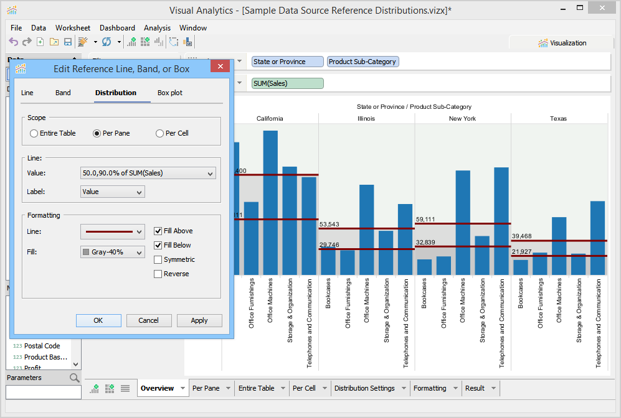Uncheck the Fill Above checkbox

158,231
